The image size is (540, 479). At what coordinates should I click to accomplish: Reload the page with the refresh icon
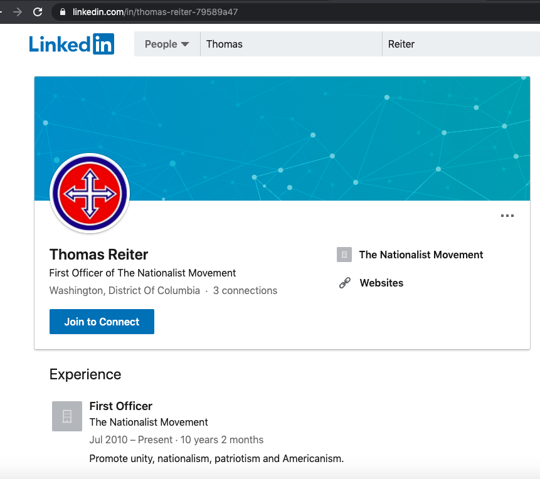coord(38,12)
